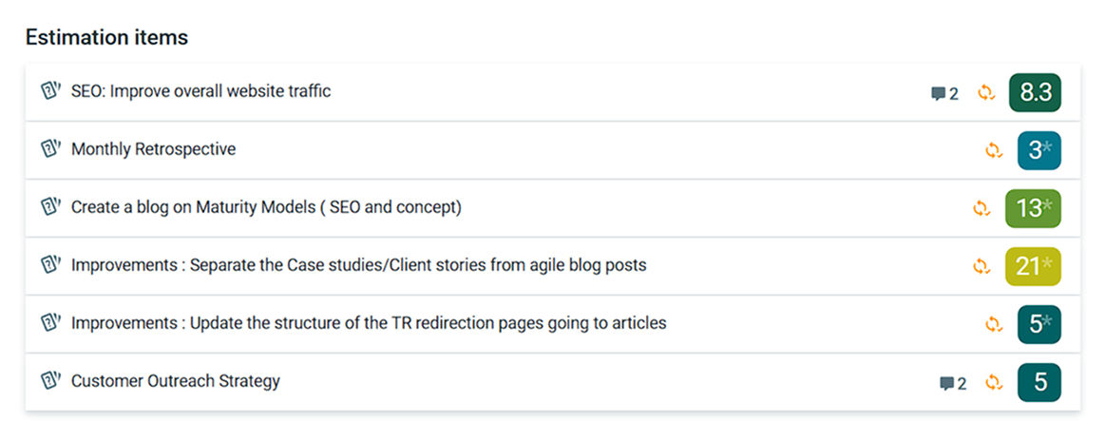
Task: Click re-estimate icon for Maturity Models blog
Action: (982, 208)
